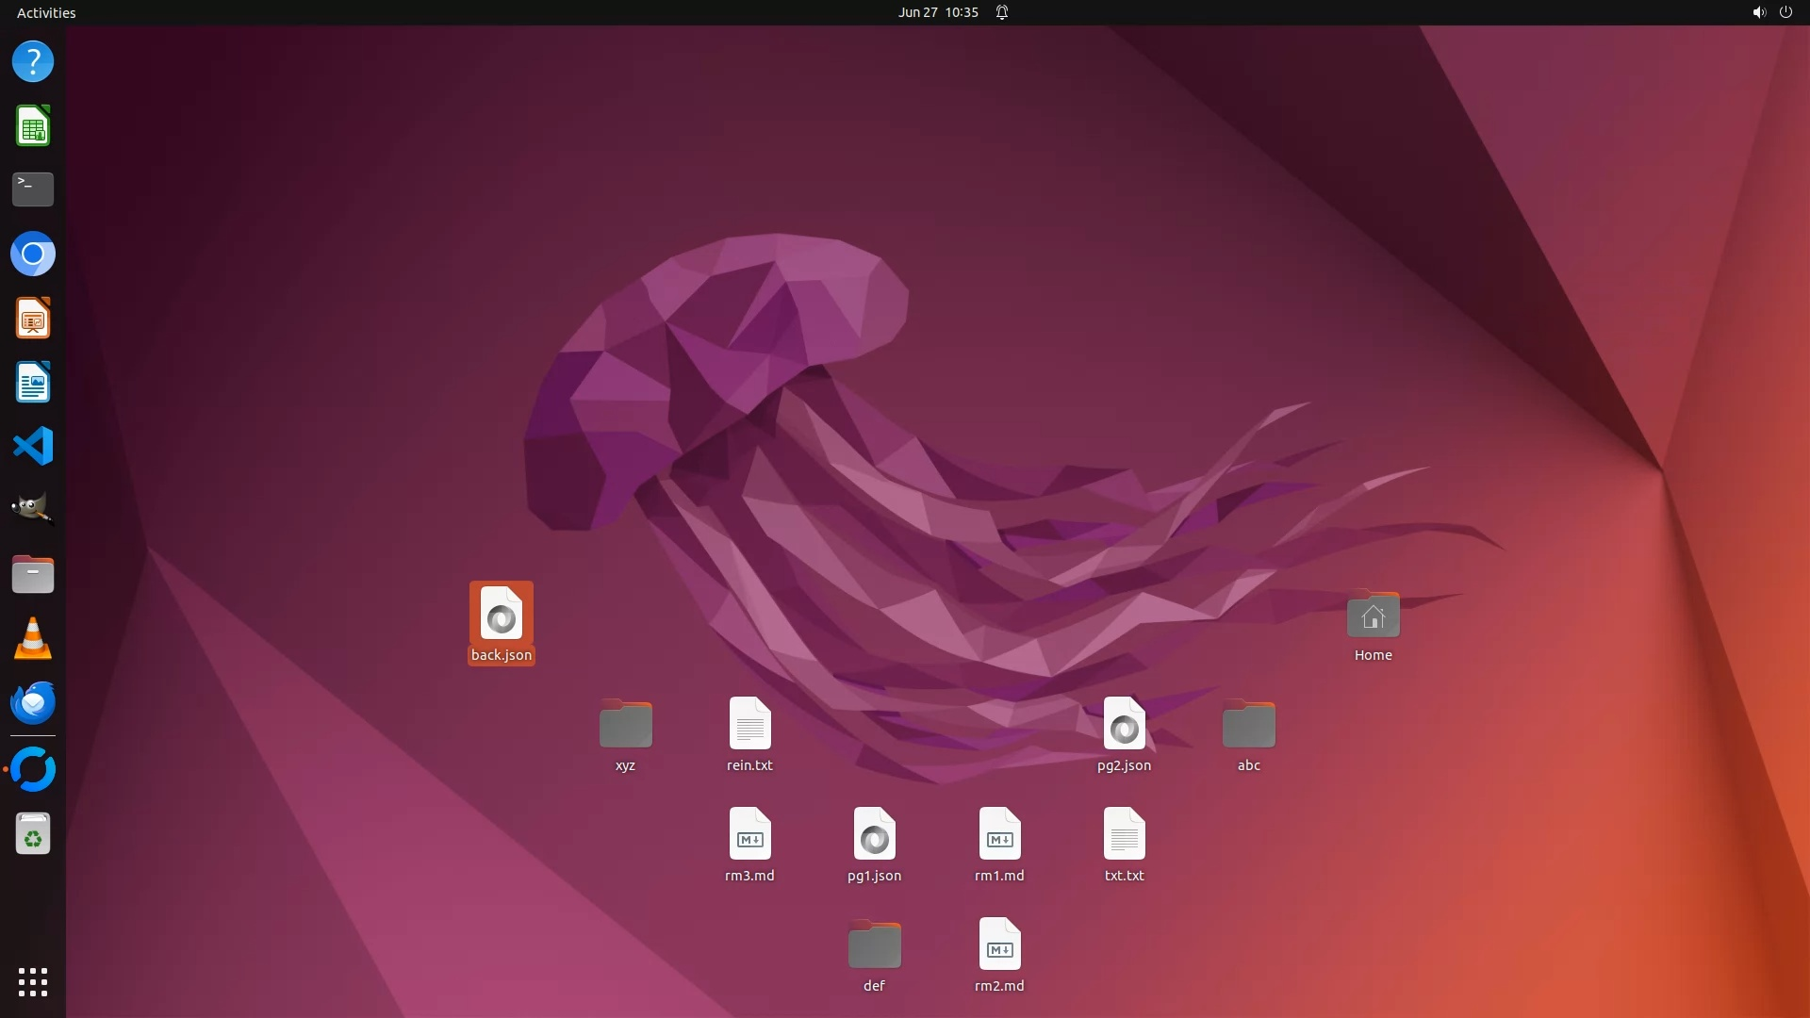Open LibreOffice Calc from the dock
This screenshot has height=1018, width=1810.
tap(33, 126)
